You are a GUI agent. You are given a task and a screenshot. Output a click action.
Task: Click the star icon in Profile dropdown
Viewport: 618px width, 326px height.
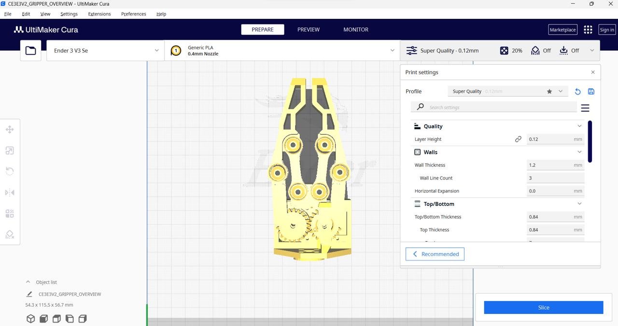(549, 91)
